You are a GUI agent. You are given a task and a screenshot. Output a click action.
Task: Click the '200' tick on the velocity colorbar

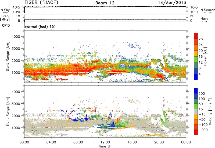(x=202, y=94)
